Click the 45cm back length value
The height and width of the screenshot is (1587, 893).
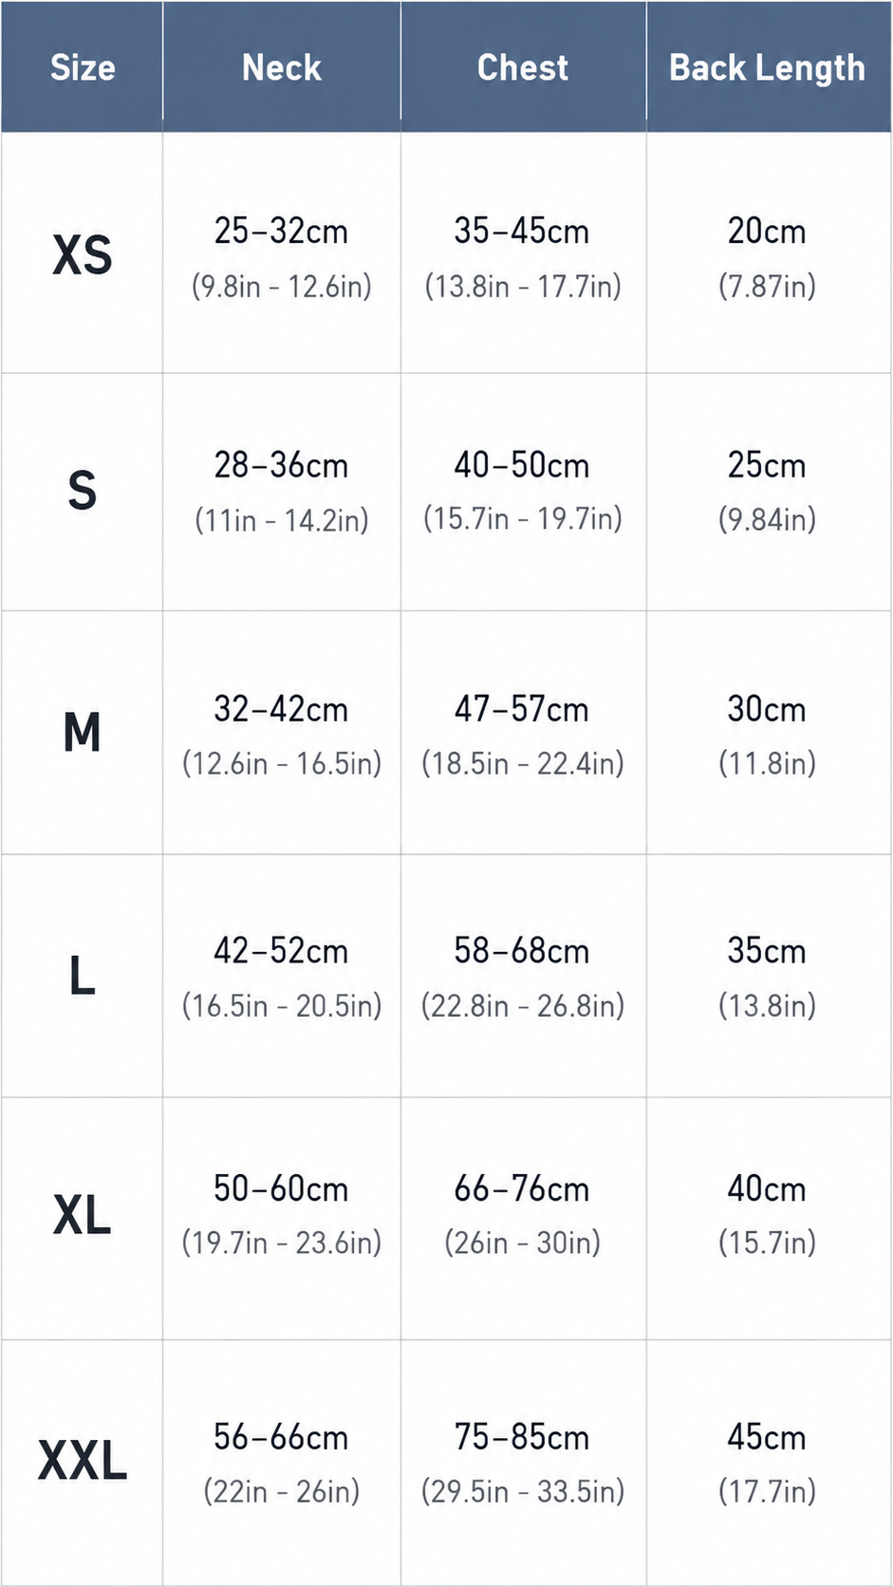tap(767, 1437)
